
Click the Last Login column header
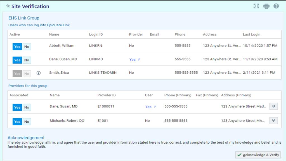click(x=252, y=34)
